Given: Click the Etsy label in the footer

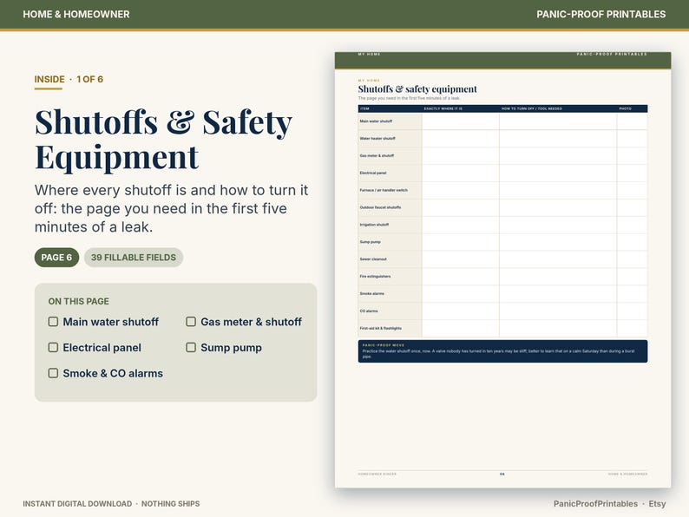Looking at the screenshot, I should point(657,504).
